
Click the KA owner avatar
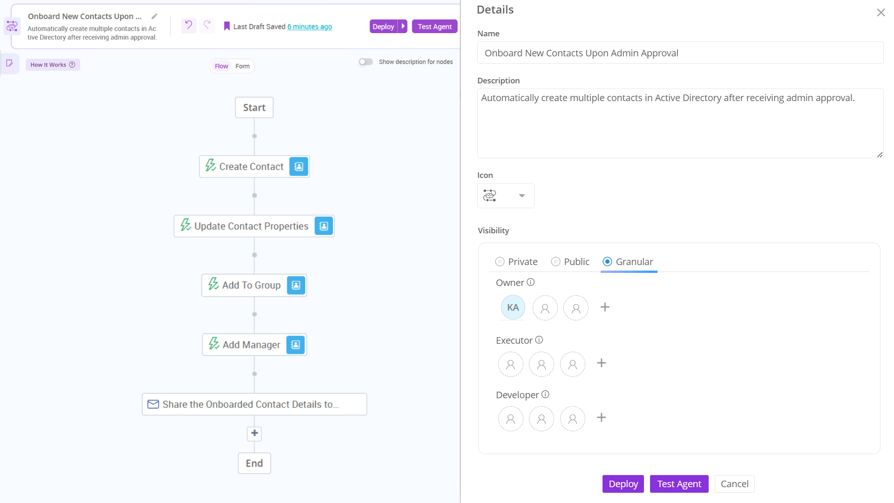coord(513,307)
